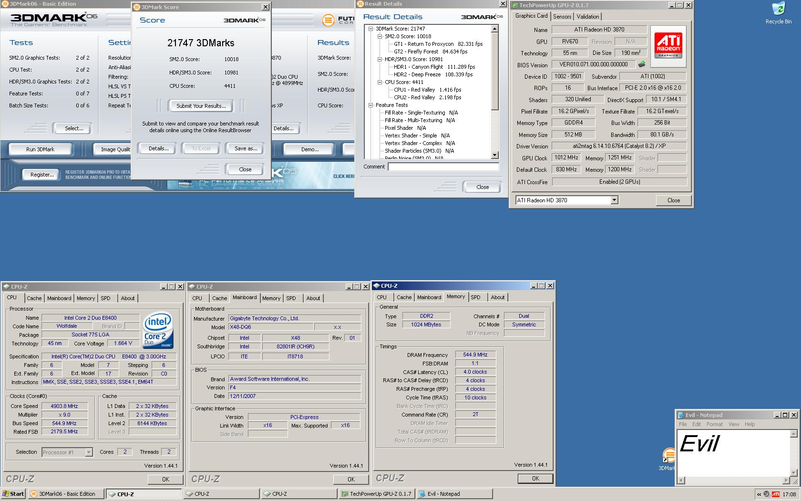Click Details... in the 3DMark Score dialog
The height and width of the screenshot is (501, 801).
click(158, 148)
